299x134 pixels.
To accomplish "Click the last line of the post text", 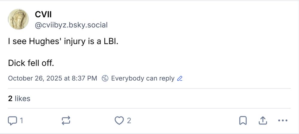I will pos(31,63).
